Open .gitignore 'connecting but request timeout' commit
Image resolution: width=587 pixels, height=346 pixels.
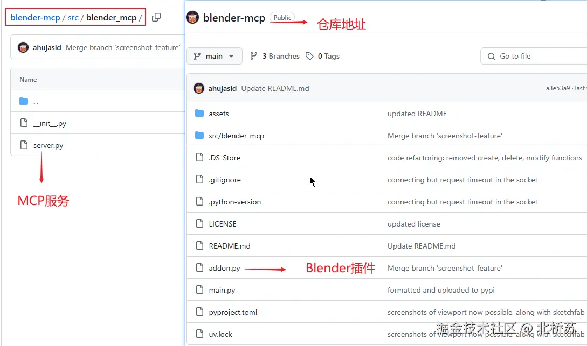coord(462,180)
